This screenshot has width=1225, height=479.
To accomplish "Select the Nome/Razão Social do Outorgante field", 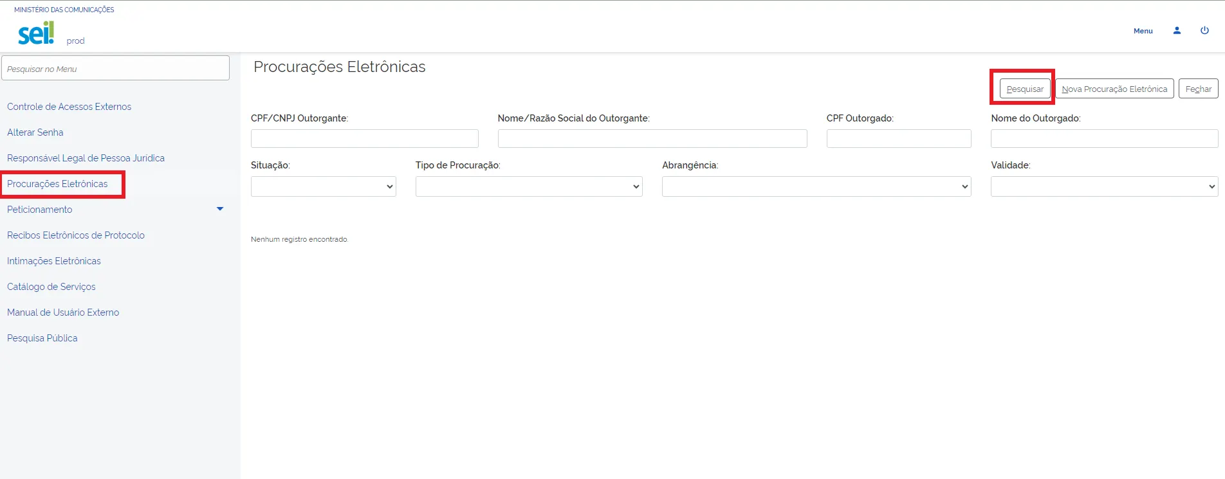I will (652, 139).
